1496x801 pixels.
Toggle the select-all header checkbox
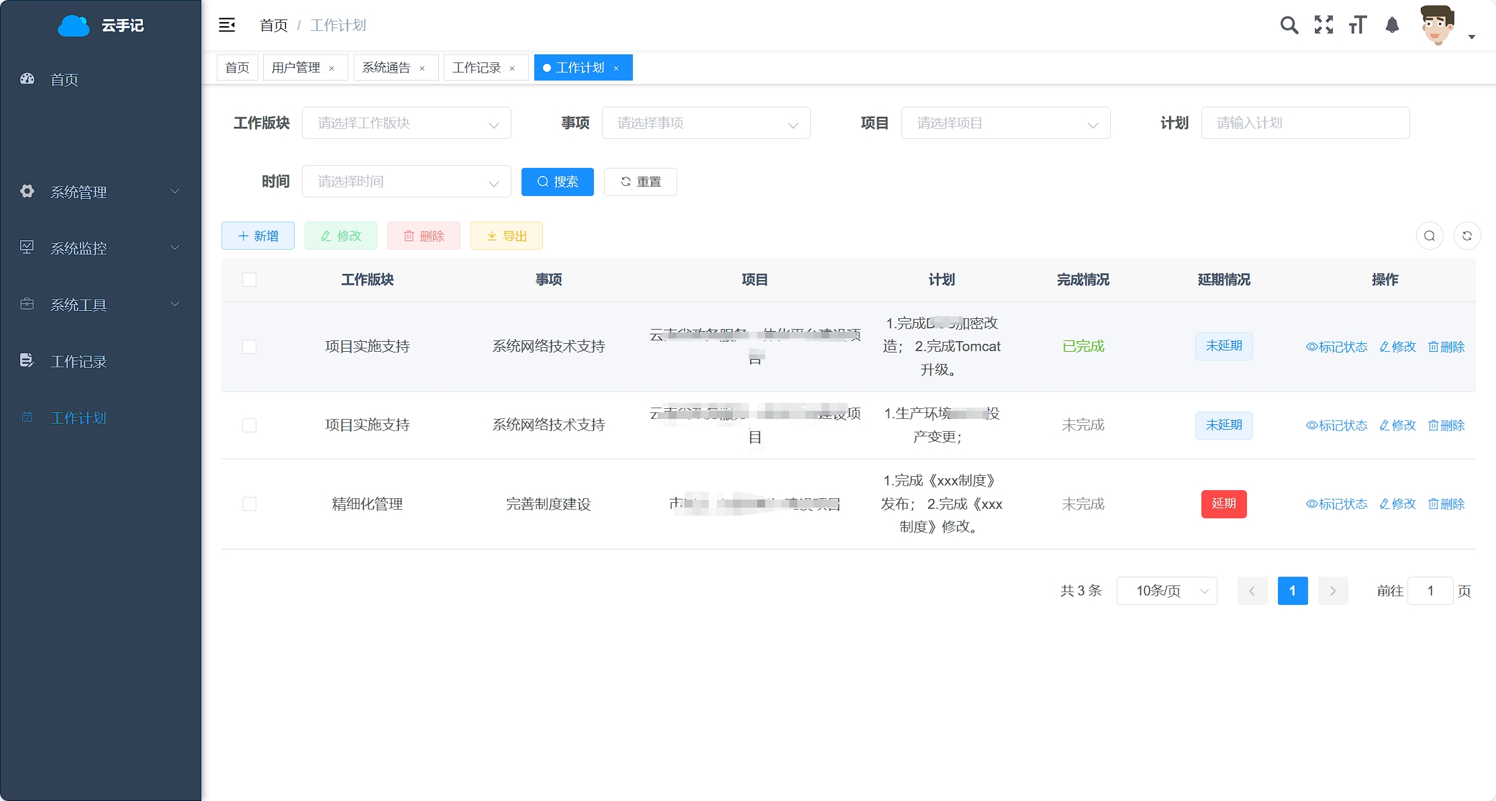249,279
